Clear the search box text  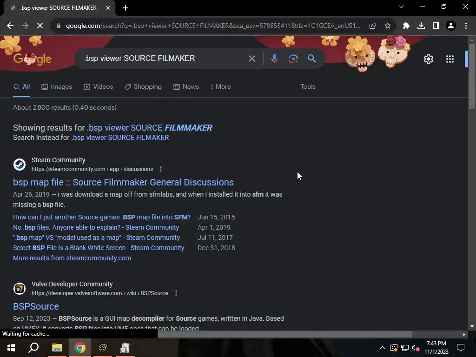251,59
